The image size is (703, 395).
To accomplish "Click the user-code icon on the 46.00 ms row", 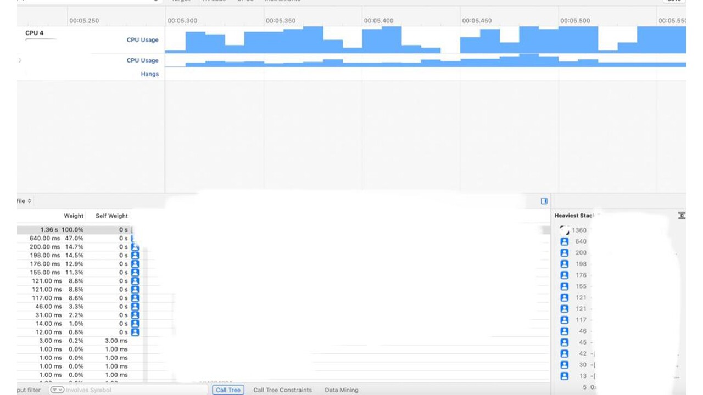I will (135, 307).
